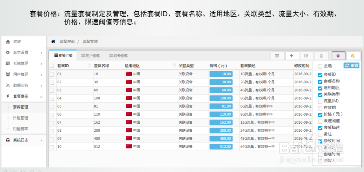This screenshot has height=172, width=364.
Task: Click the purple gear column settings icon
Action: pyautogui.click(x=338, y=56)
